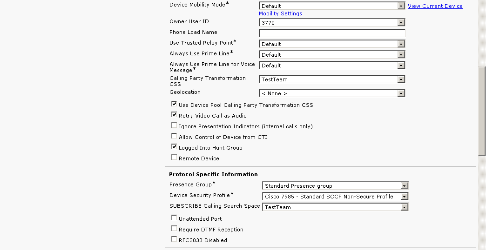Open Always Use Prime Line for Voice Message dropdown
486x250 pixels.
(331, 66)
